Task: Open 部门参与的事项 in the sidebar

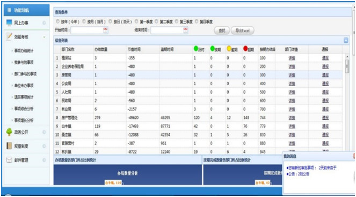Action: click(25, 74)
